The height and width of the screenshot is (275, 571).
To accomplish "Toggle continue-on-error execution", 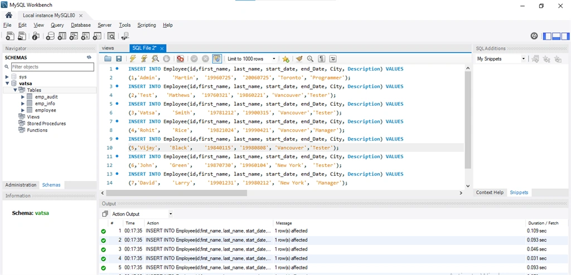I will point(180,58).
